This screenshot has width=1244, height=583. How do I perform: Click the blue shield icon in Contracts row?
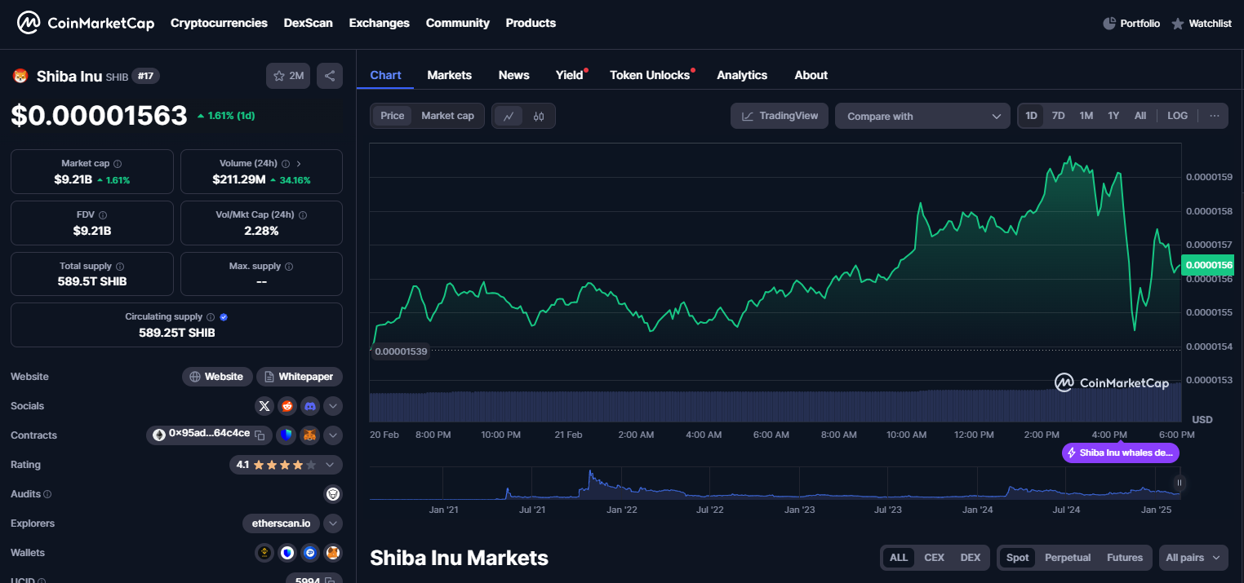coord(285,435)
